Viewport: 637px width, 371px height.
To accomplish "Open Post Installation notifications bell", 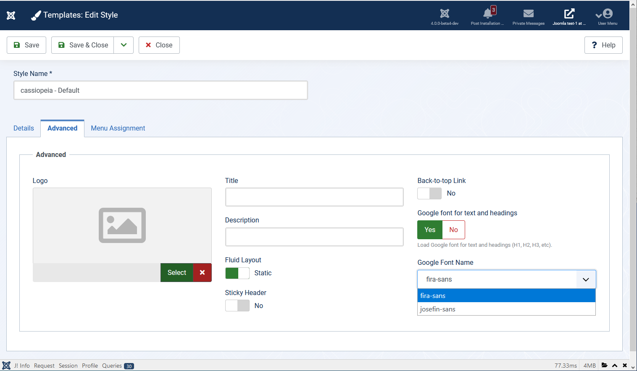I will [487, 16].
